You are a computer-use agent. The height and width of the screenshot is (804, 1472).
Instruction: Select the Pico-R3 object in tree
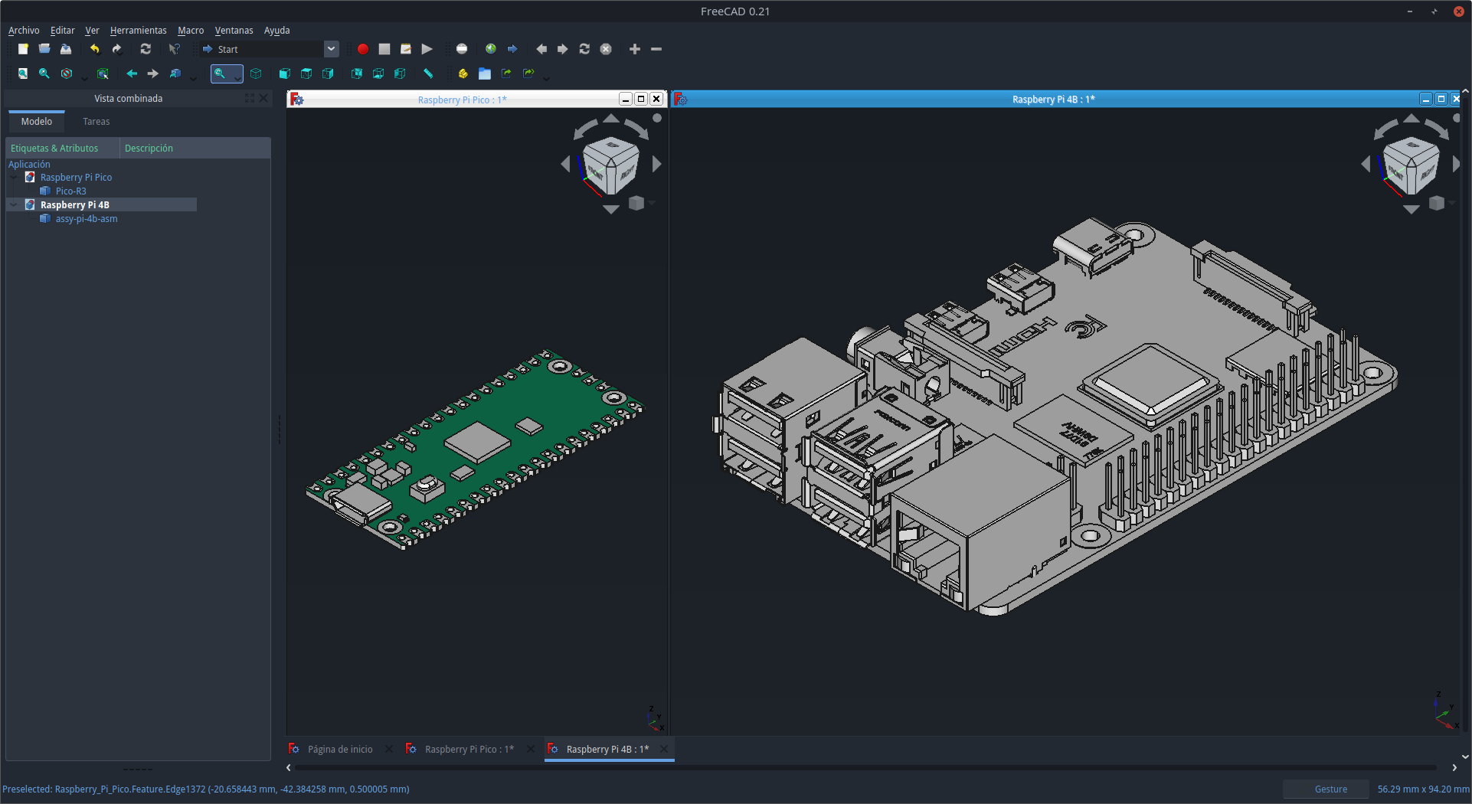(70, 191)
